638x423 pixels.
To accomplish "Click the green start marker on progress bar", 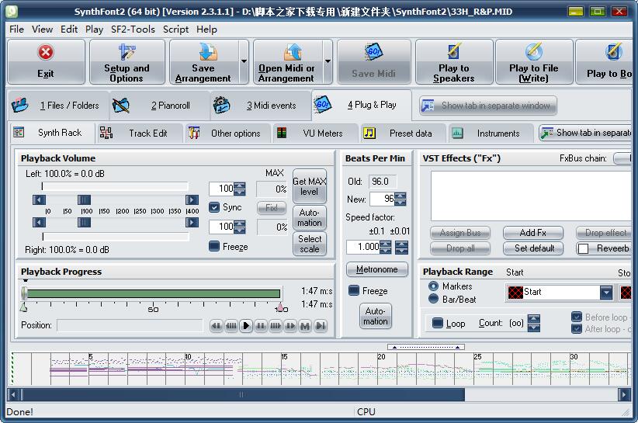I will [23, 307].
